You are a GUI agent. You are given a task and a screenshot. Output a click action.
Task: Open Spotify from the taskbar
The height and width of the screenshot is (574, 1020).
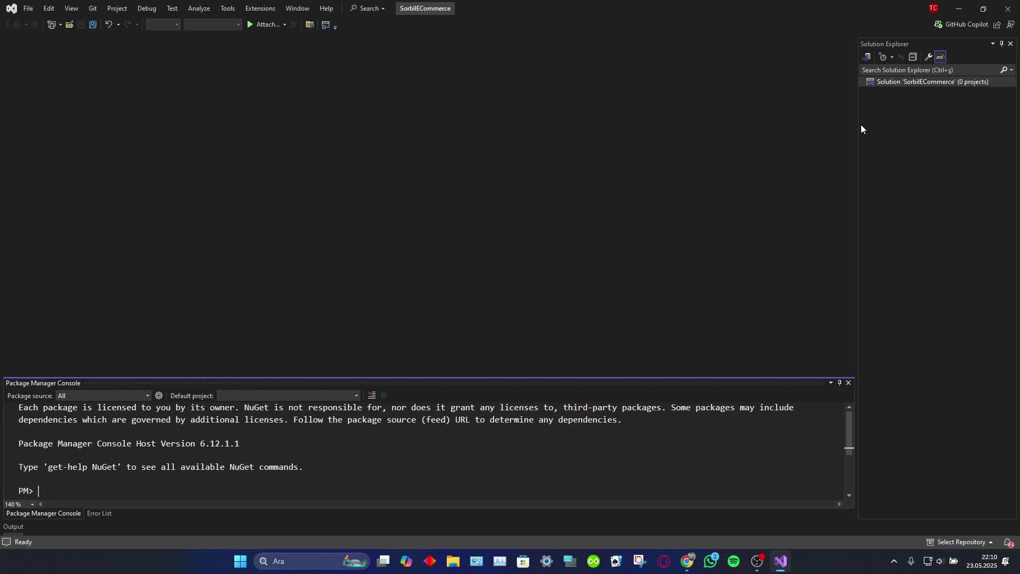click(734, 561)
